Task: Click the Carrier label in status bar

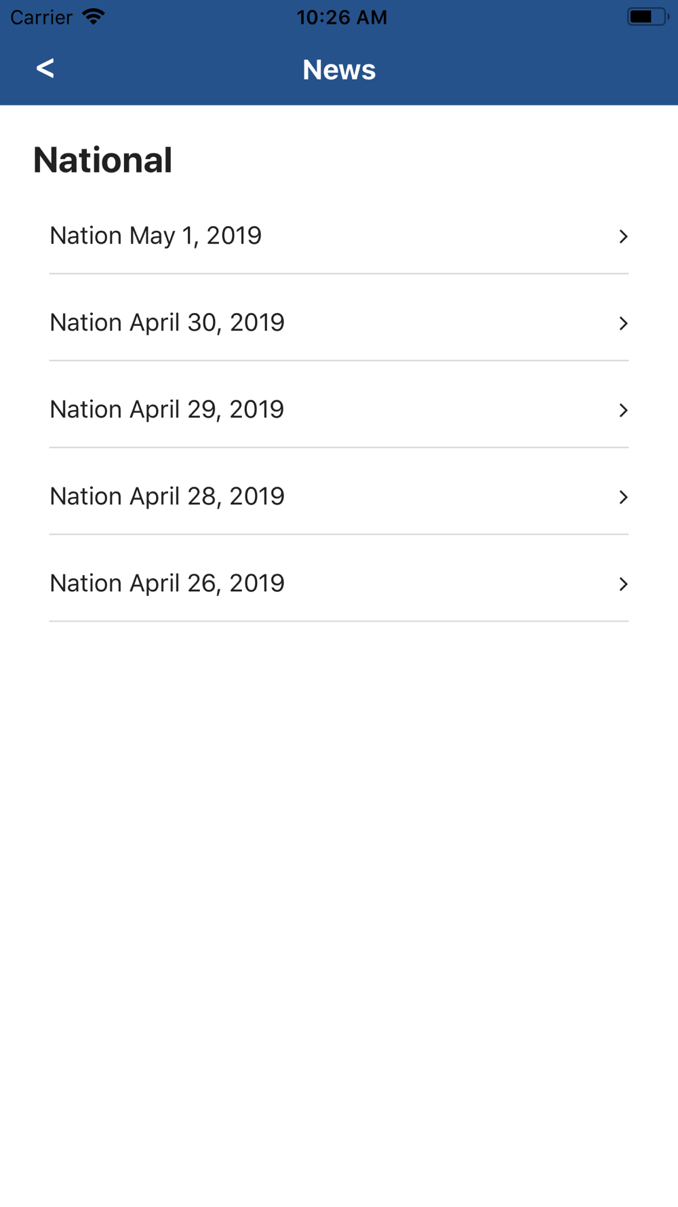Action: [41, 18]
